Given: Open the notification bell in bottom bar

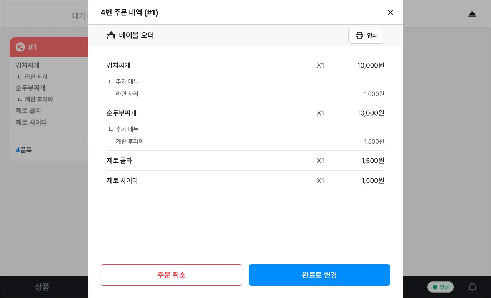Looking at the screenshot, I should pos(472,287).
